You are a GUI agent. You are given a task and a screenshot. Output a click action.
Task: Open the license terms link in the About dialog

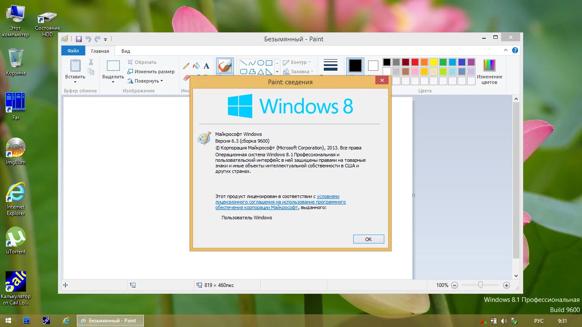pyautogui.click(x=280, y=202)
